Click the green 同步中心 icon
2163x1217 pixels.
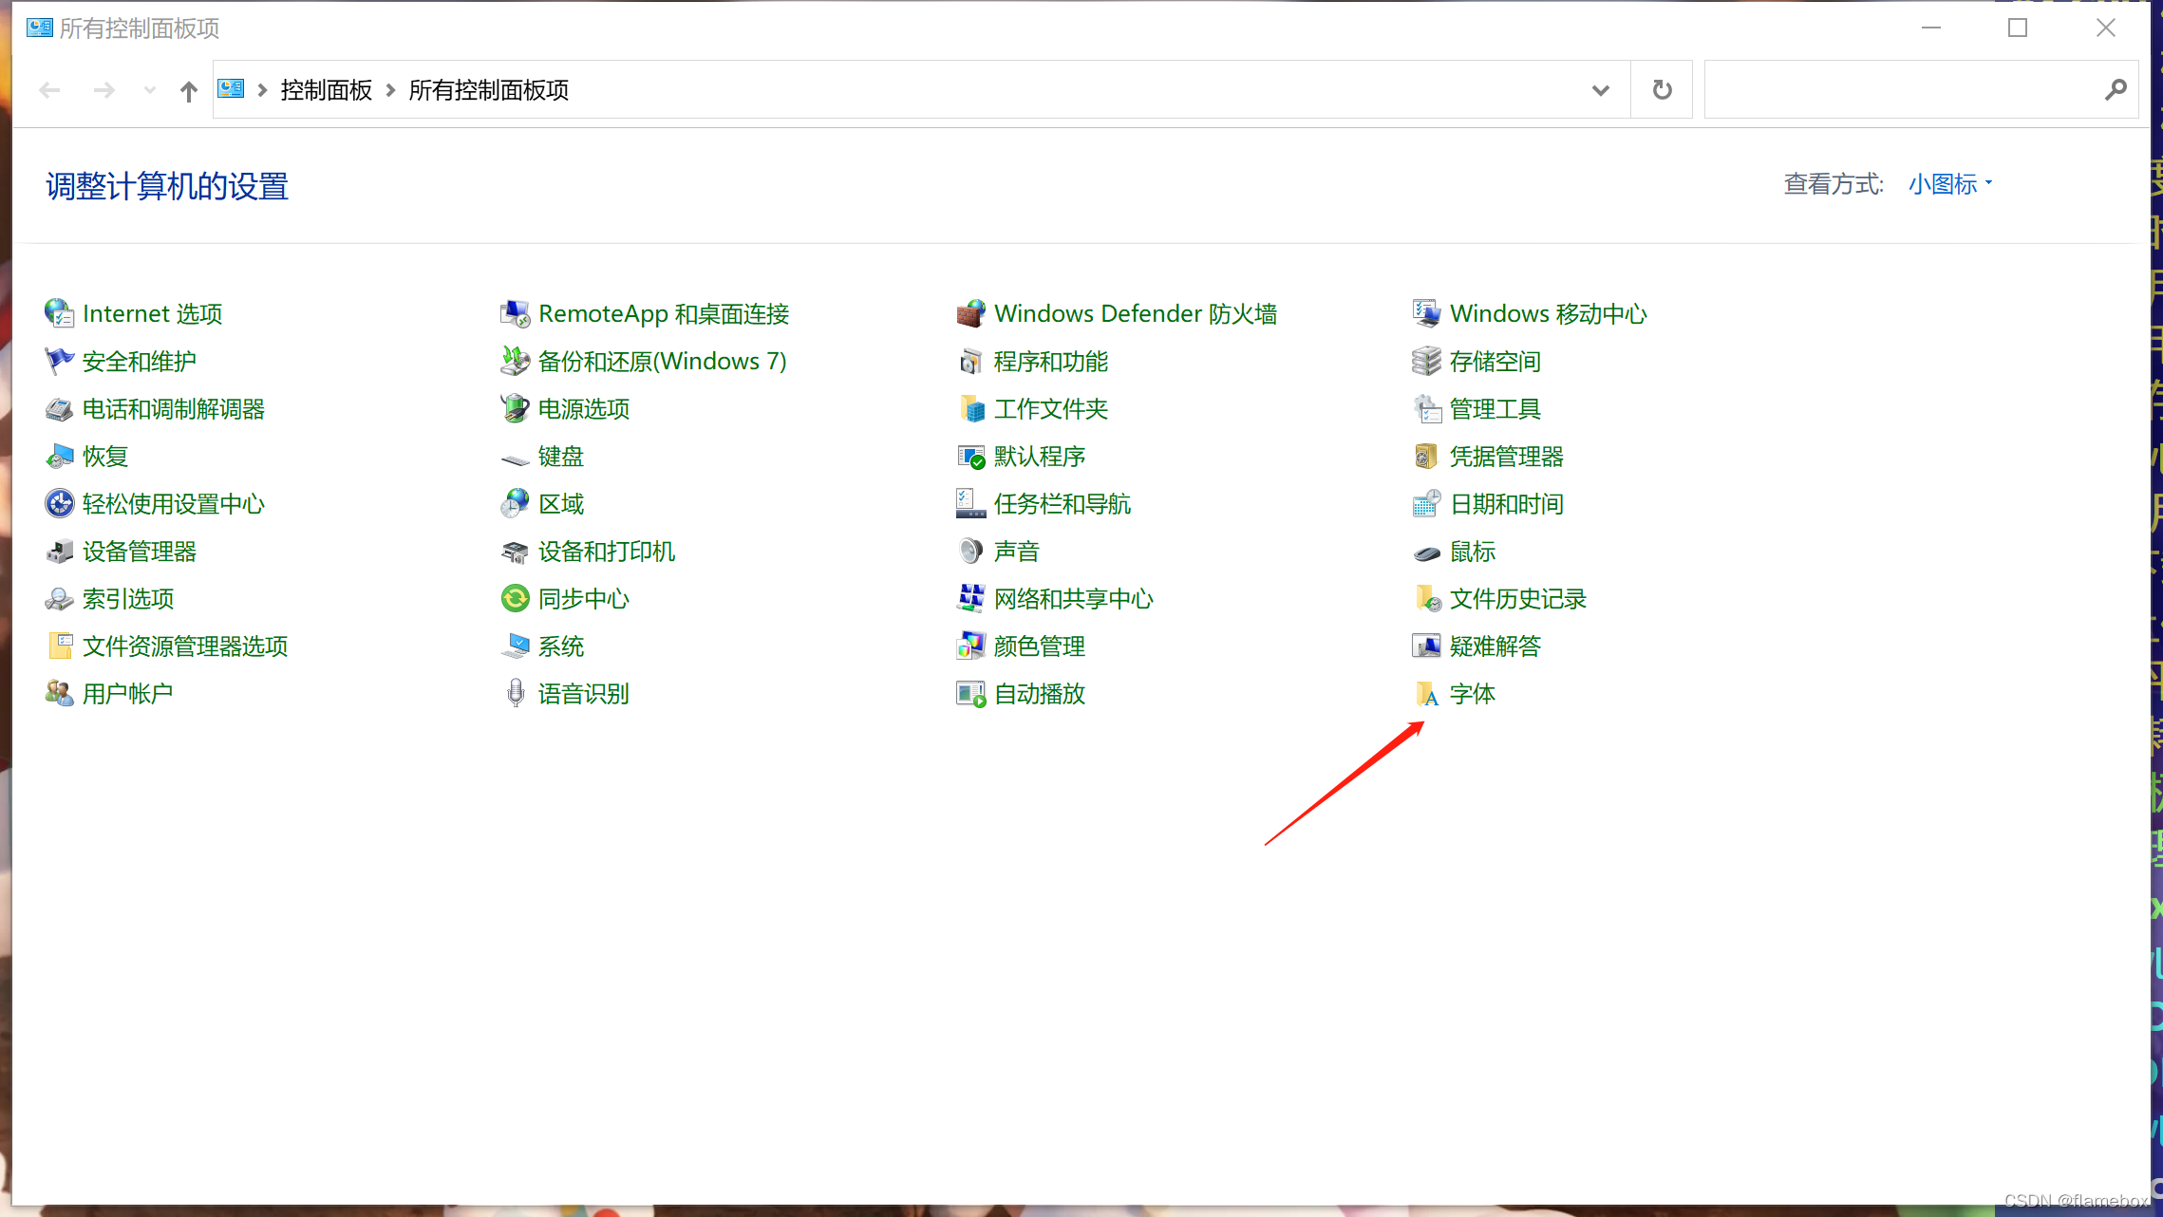coord(515,599)
